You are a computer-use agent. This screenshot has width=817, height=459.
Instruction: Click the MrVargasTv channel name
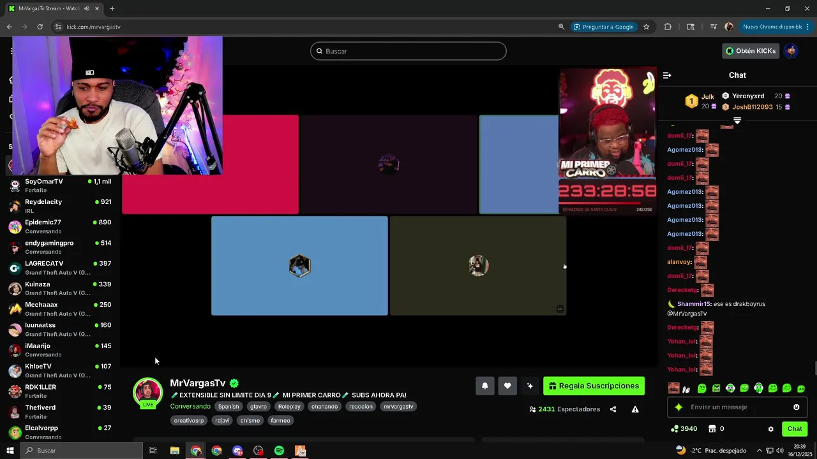click(198, 383)
